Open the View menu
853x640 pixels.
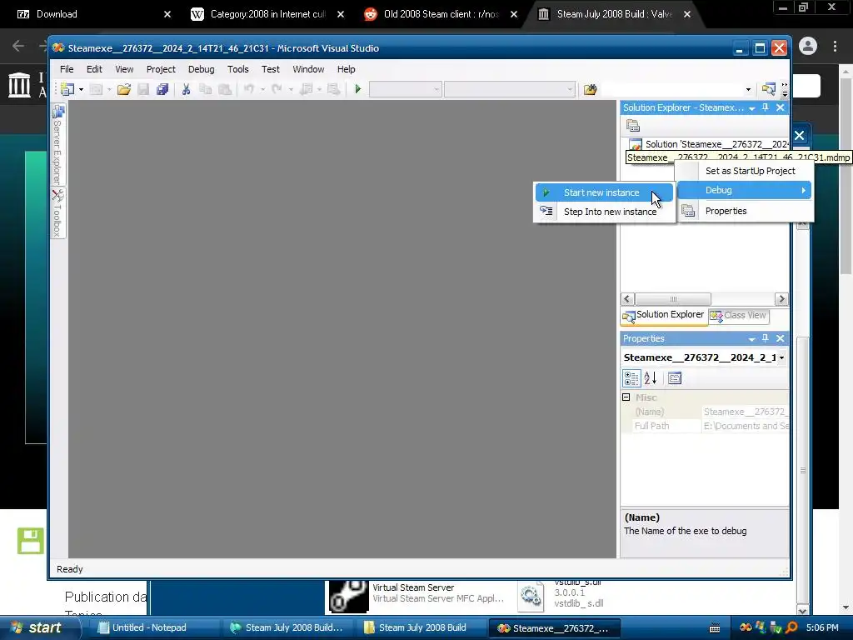124,69
